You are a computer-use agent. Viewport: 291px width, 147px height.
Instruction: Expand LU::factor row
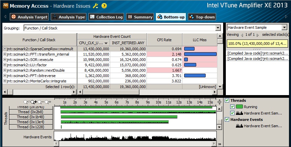[x=5, y=65]
